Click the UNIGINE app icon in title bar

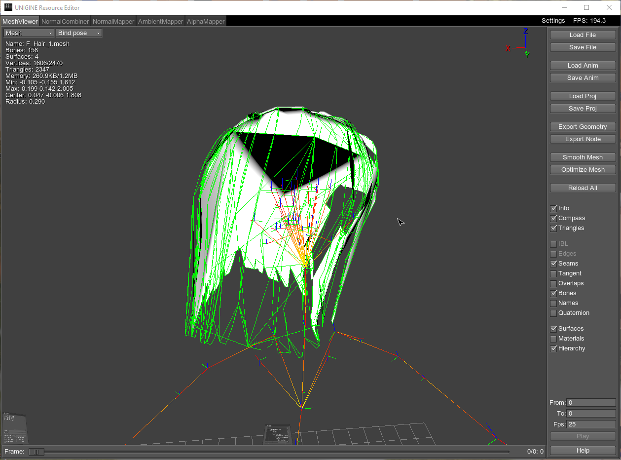8,7
